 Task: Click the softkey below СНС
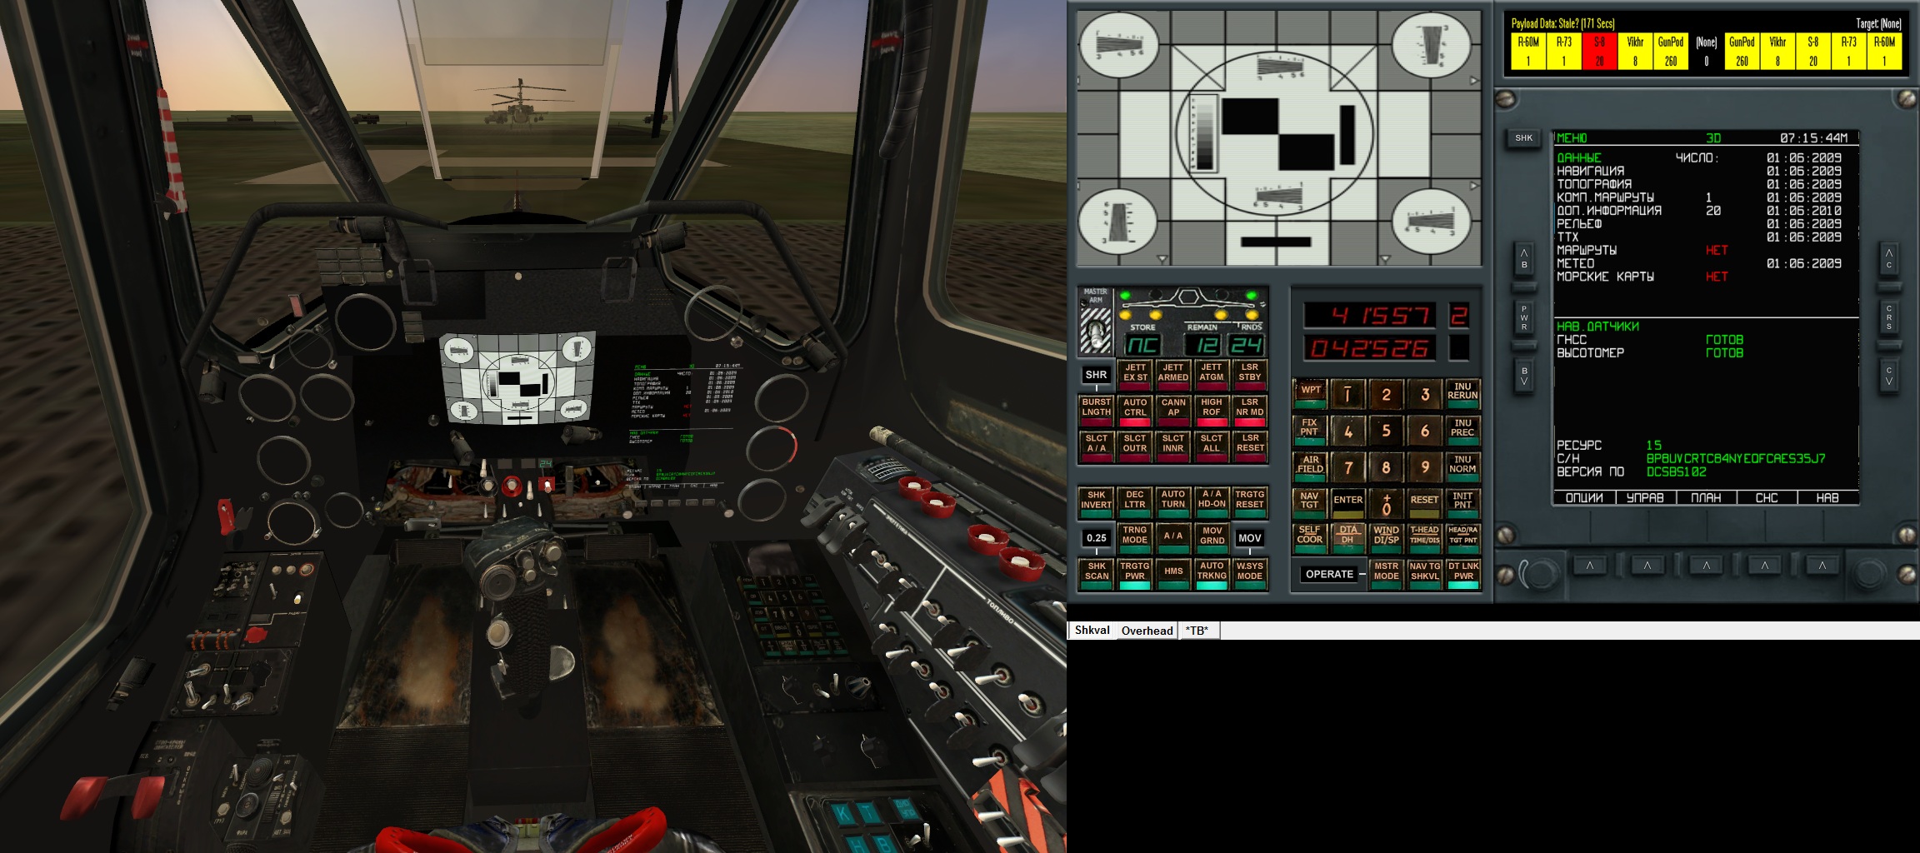click(x=1764, y=566)
